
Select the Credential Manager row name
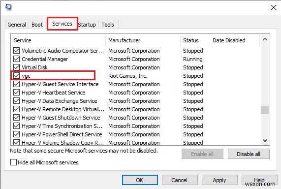[x=45, y=59]
